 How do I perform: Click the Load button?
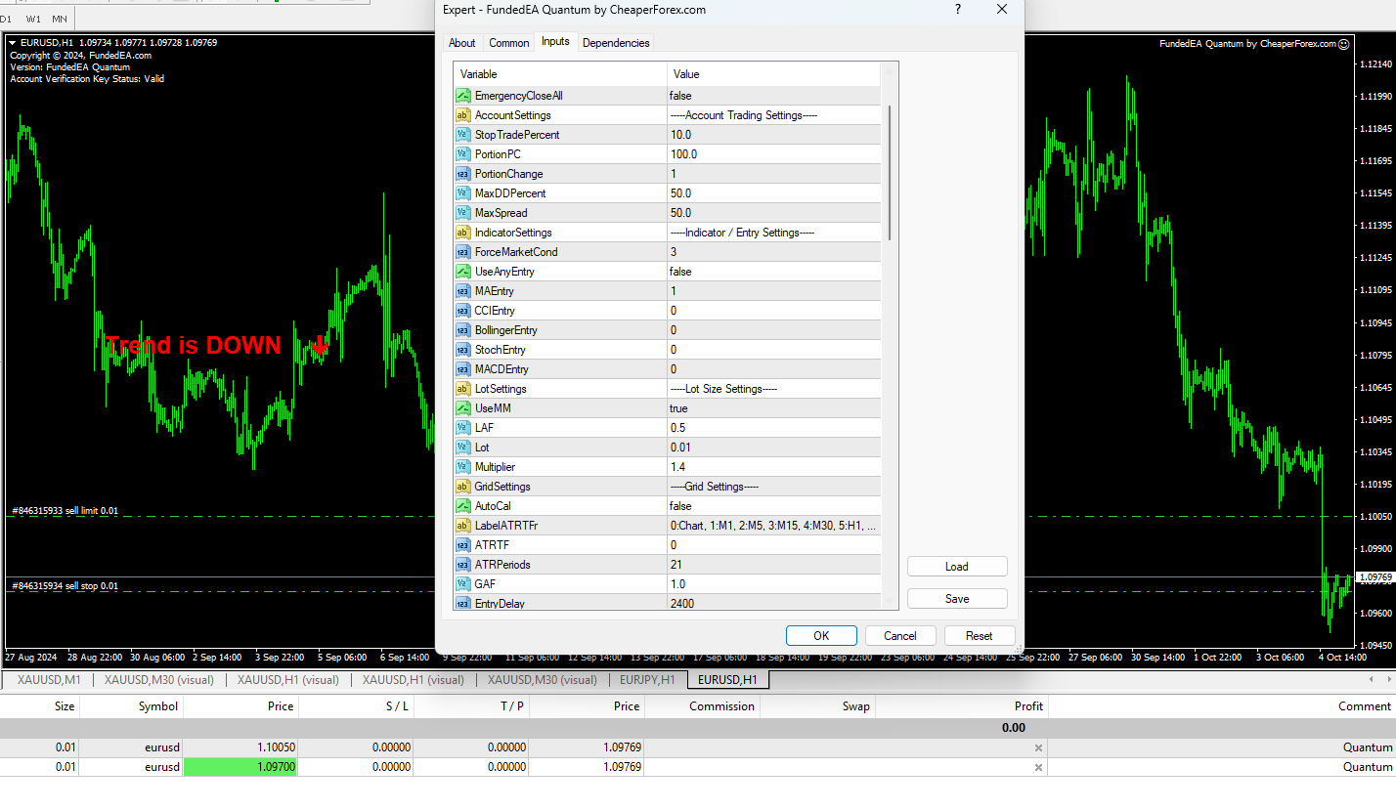(x=957, y=567)
